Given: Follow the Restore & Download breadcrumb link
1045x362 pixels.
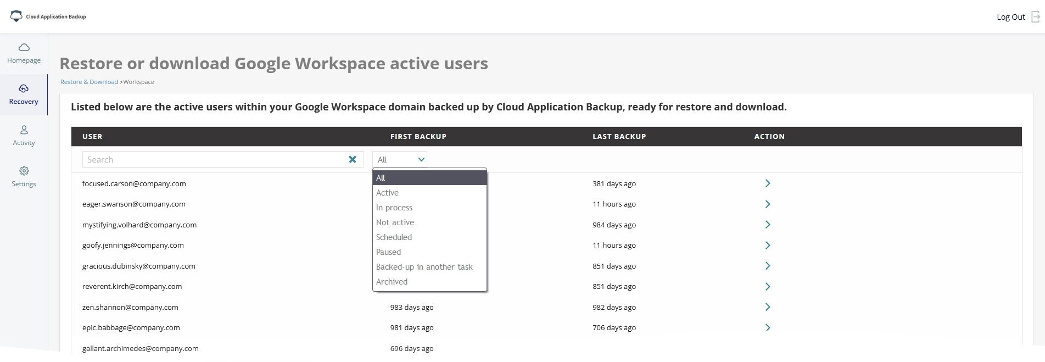Looking at the screenshot, I should (x=89, y=82).
